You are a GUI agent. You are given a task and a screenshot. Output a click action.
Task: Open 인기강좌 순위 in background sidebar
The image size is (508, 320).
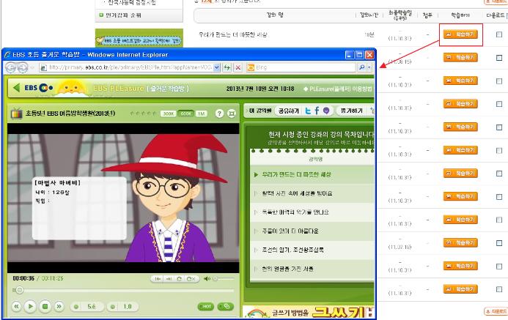point(123,15)
